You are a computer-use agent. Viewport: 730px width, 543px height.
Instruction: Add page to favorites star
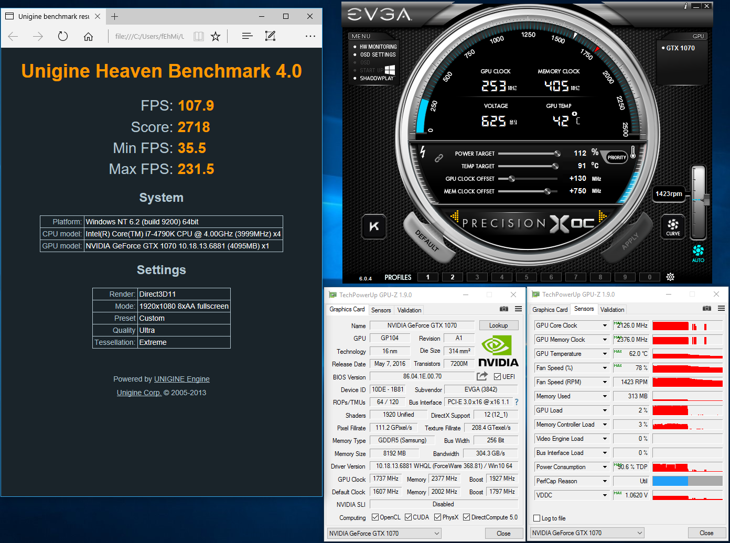coord(216,36)
